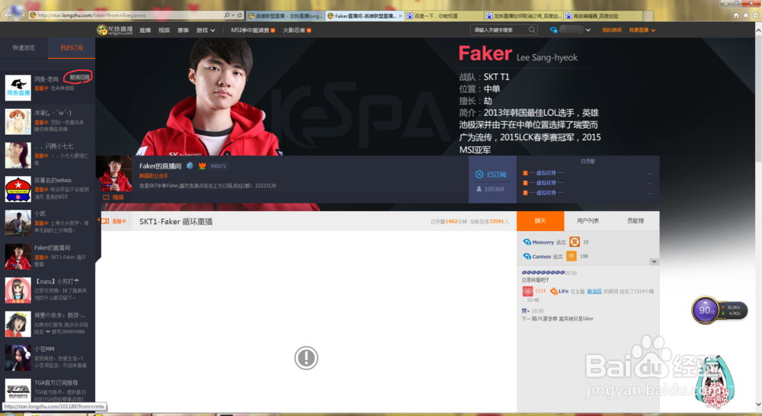Expand the user account dropdown arrow
This screenshot has height=416, width=762.
[588, 30]
